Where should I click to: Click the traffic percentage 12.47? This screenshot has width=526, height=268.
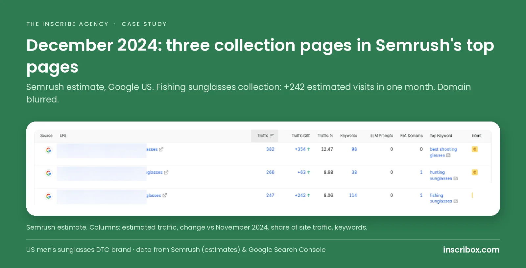coord(327,149)
